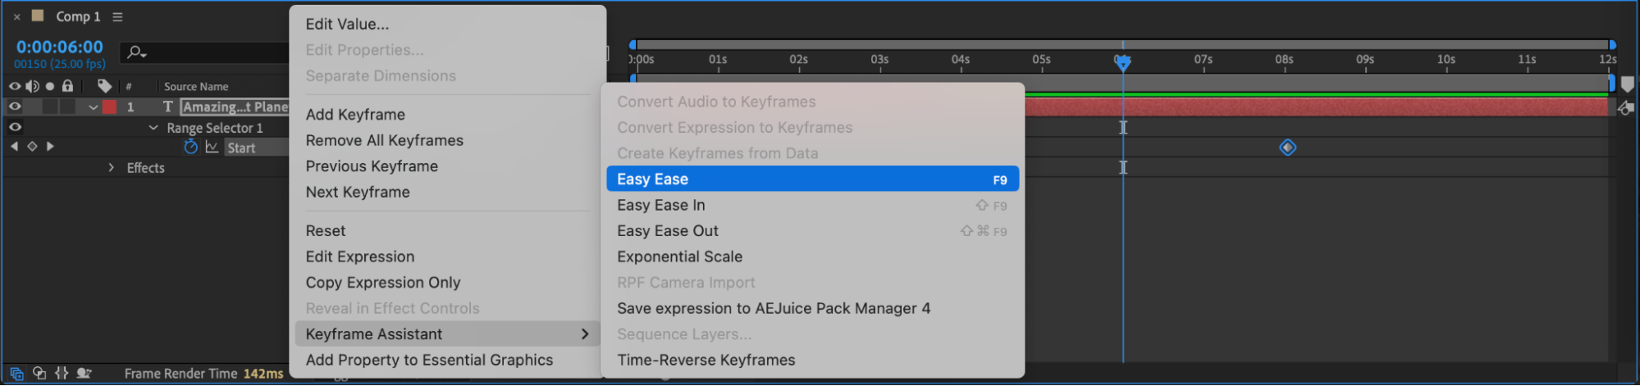Open the graph editor icon beside Start

[x=212, y=147]
